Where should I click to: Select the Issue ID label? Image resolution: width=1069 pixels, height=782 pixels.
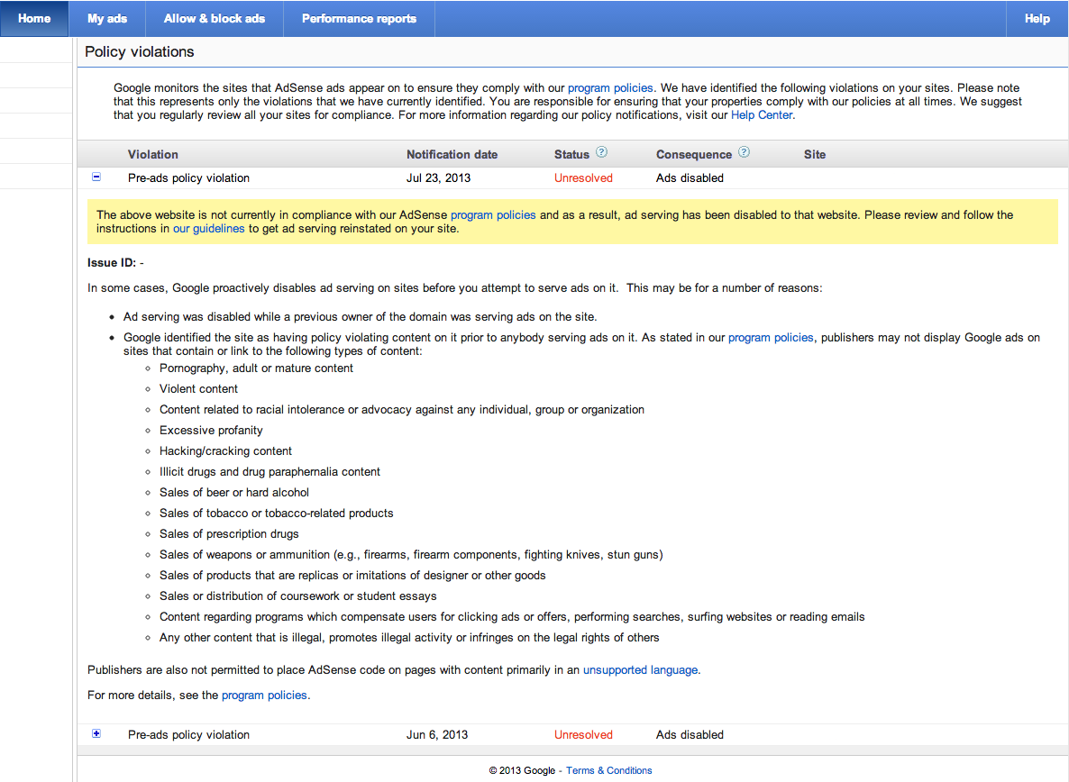(x=111, y=263)
